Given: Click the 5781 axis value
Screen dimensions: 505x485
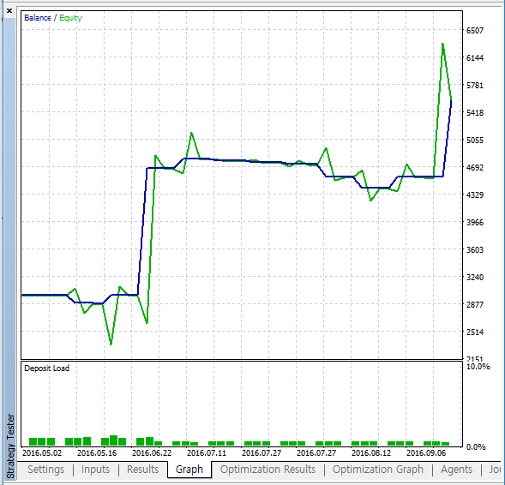Looking at the screenshot, I should tap(475, 85).
